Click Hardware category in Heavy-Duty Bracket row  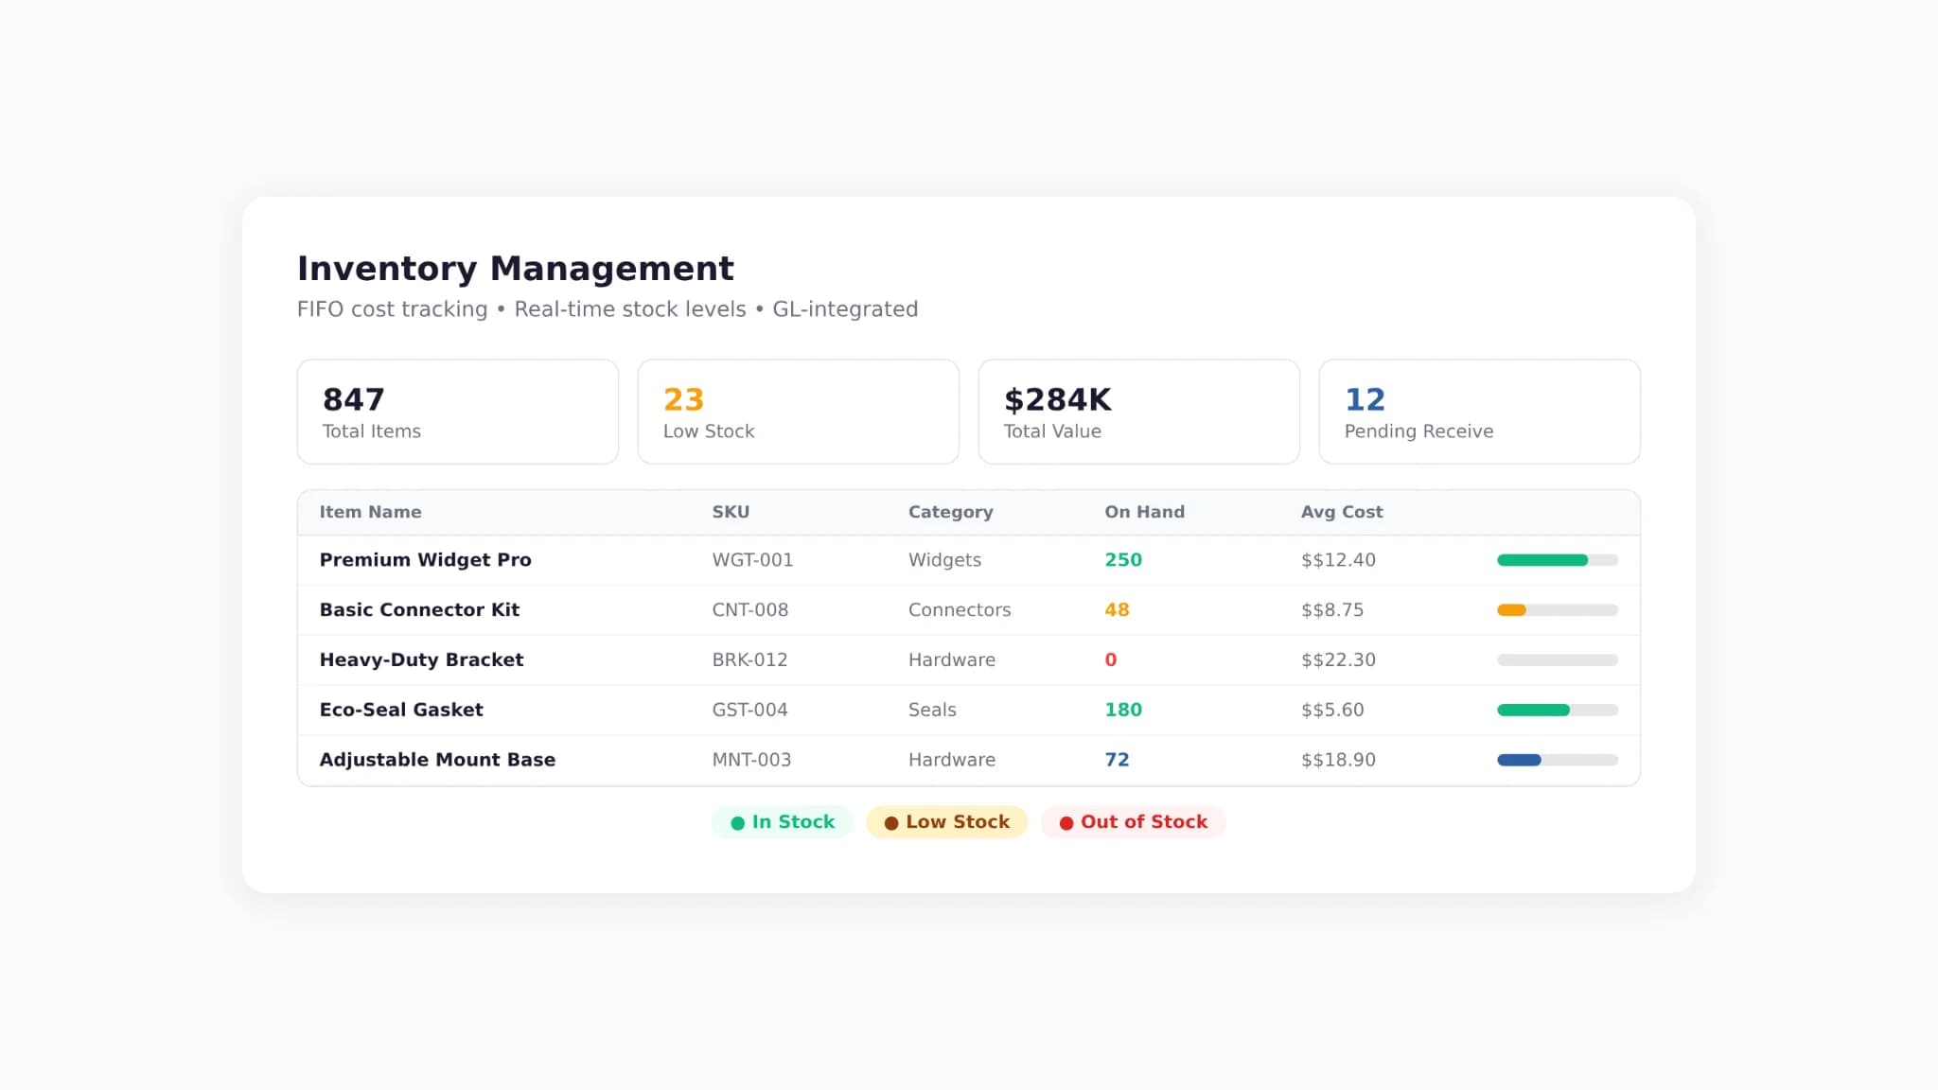click(952, 660)
